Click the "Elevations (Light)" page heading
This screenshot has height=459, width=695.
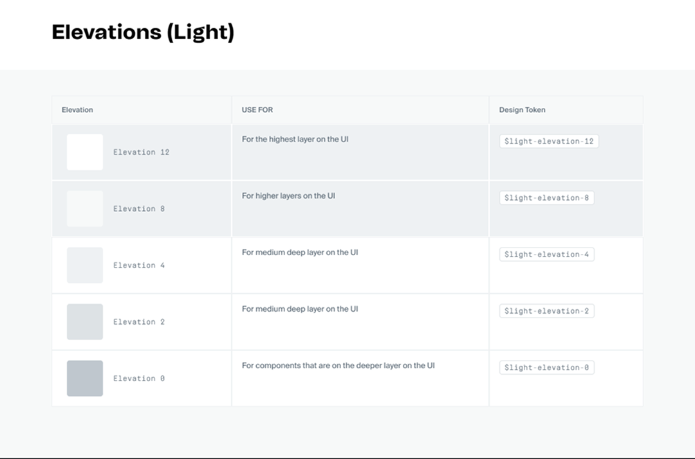(x=143, y=32)
